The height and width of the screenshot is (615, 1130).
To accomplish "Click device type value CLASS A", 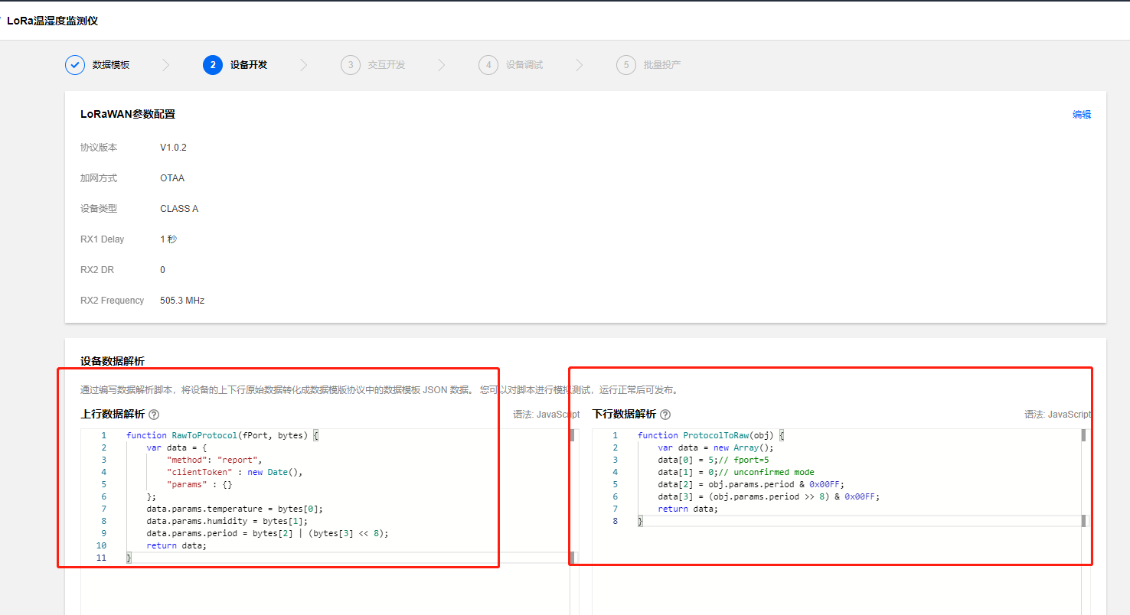I will tap(179, 209).
